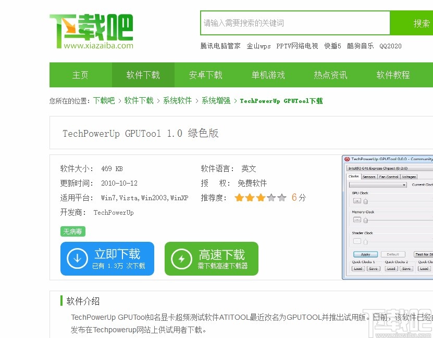
Task: Switch to the Sensors tab in GPUTool preview
Action: (369, 177)
